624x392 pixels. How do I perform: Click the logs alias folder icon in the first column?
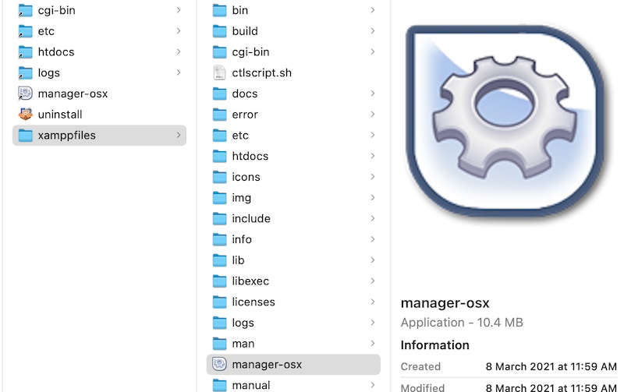click(26, 72)
